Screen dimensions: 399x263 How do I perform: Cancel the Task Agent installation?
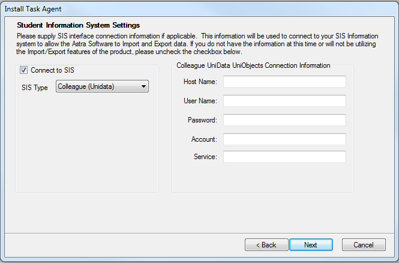(x=364, y=244)
